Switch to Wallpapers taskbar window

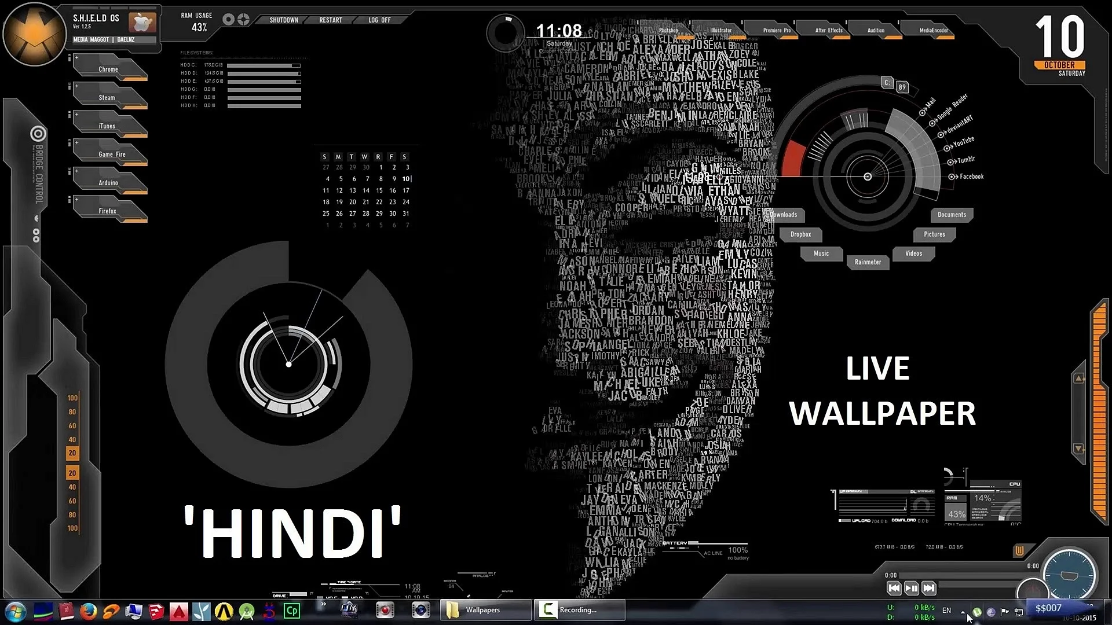[485, 610]
